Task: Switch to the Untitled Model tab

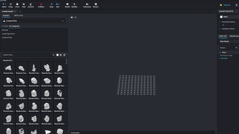Action: point(7,12)
